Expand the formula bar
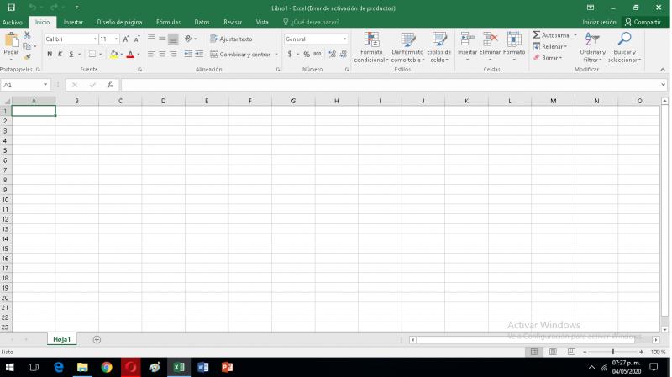This screenshot has height=377, width=672. click(x=663, y=85)
